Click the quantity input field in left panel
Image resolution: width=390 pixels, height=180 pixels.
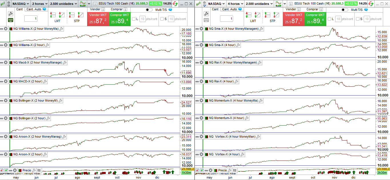click(x=31, y=19)
